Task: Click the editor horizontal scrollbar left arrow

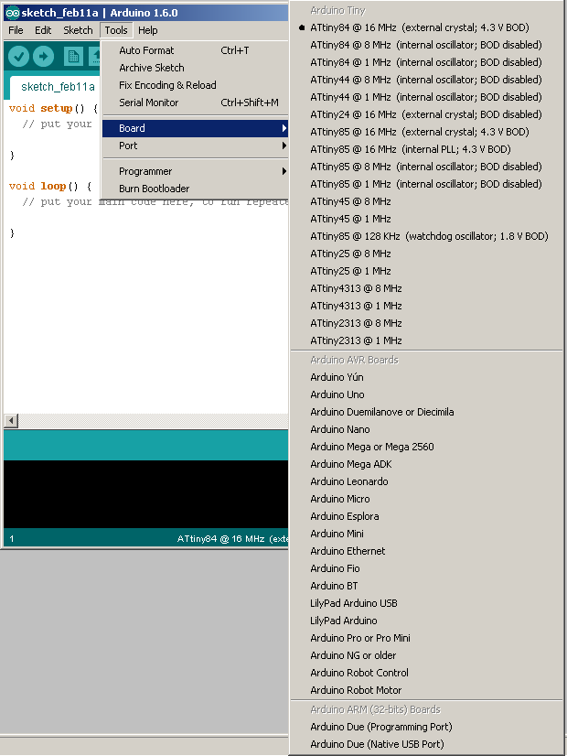Action: tap(11, 421)
